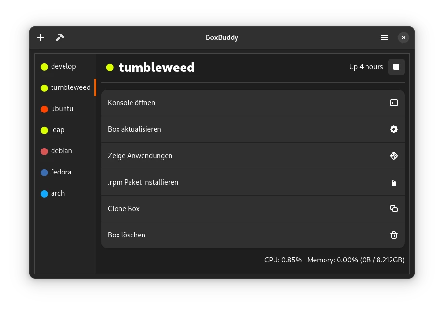Screen dimensions: 444x311
Task: Click the trash icon next to Box löschen
Action: pos(394,235)
